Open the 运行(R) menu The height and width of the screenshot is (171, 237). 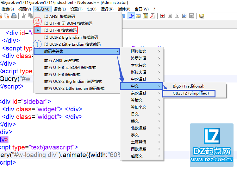click(x=107, y=9)
